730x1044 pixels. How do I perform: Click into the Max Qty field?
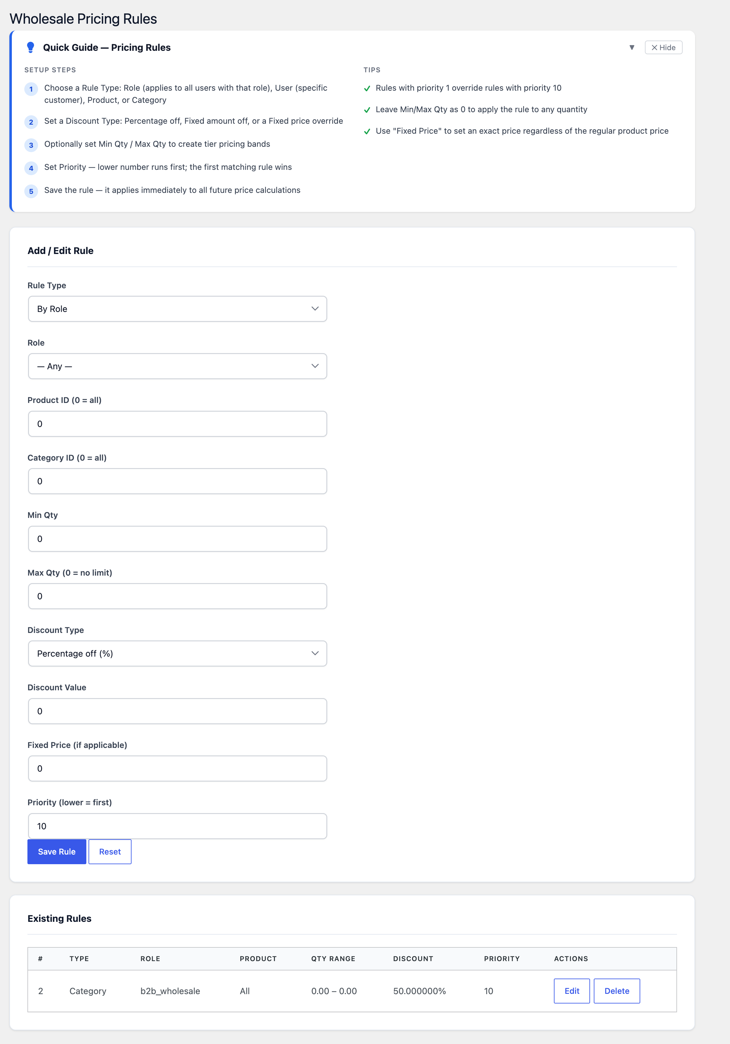coord(177,596)
